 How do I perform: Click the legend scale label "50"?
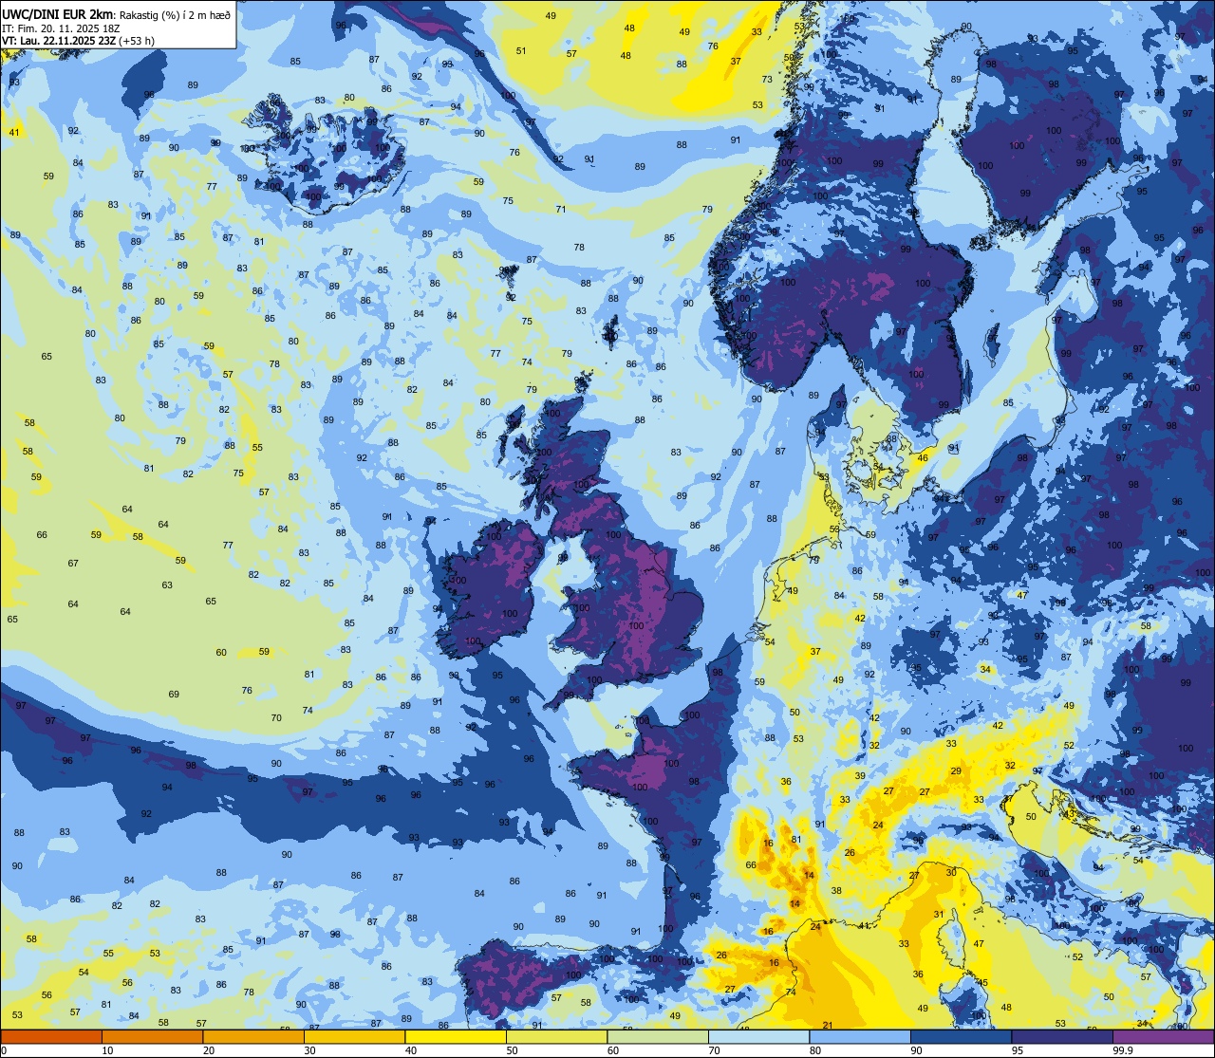512,1050
